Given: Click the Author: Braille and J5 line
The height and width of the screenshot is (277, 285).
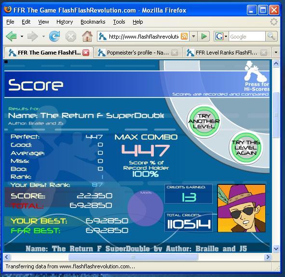Looking at the screenshot, I should click(x=36, y=124).
